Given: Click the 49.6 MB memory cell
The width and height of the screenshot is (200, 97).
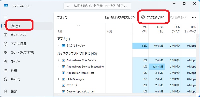Looking at the screenshot, I should point(157,46).
